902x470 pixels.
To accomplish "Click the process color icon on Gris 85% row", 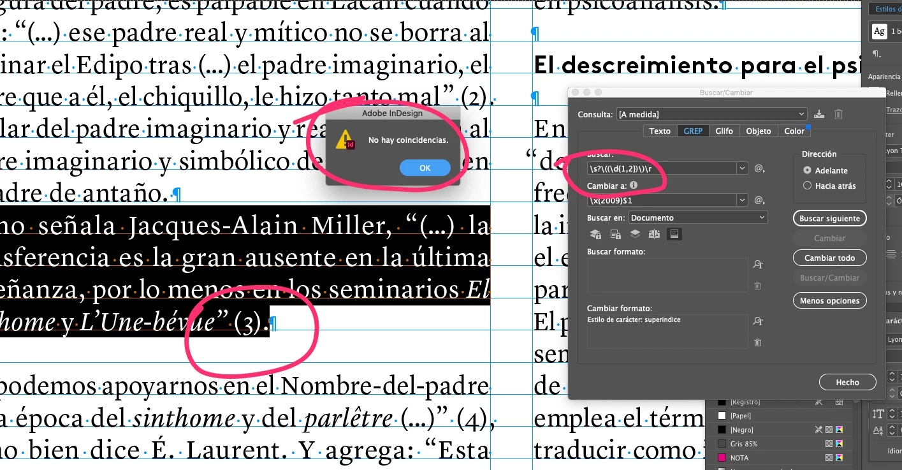I will click(829, 443).
